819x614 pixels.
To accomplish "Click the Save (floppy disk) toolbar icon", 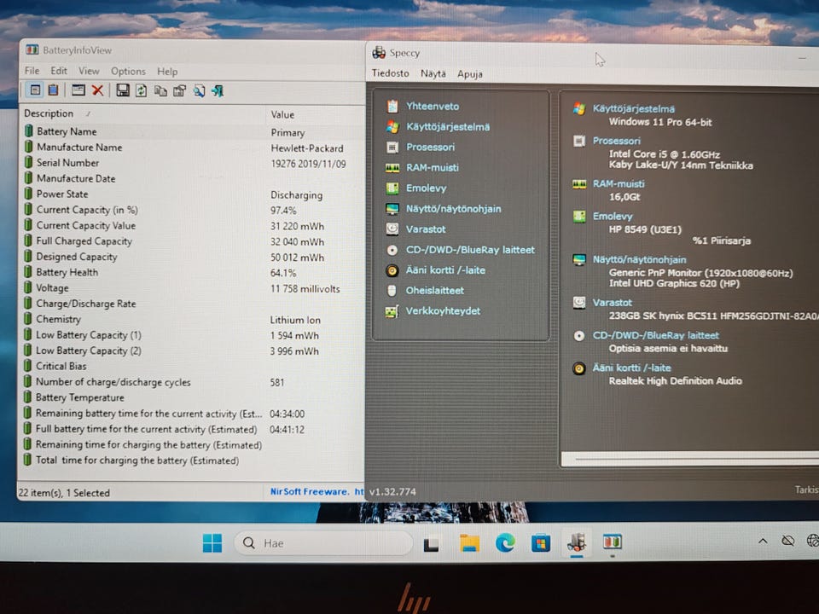I will pos(122,90).
